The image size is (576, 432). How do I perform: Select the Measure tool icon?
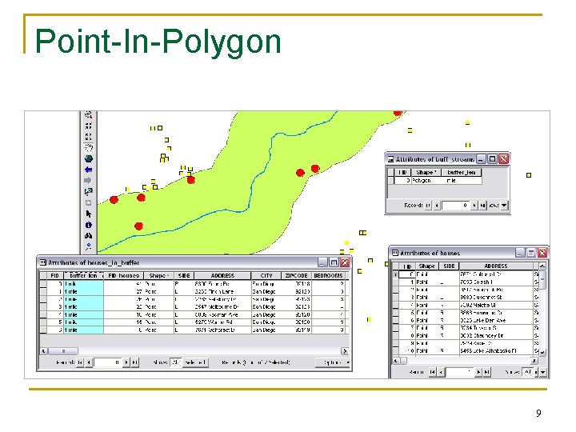[89, 246]
